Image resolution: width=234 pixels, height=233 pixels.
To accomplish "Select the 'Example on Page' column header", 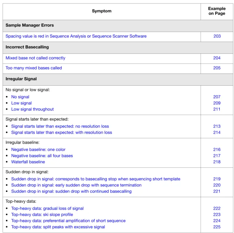I will (217, 11).
